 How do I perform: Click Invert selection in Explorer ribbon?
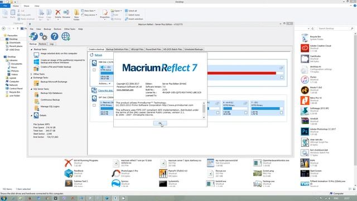click(134, 19)
